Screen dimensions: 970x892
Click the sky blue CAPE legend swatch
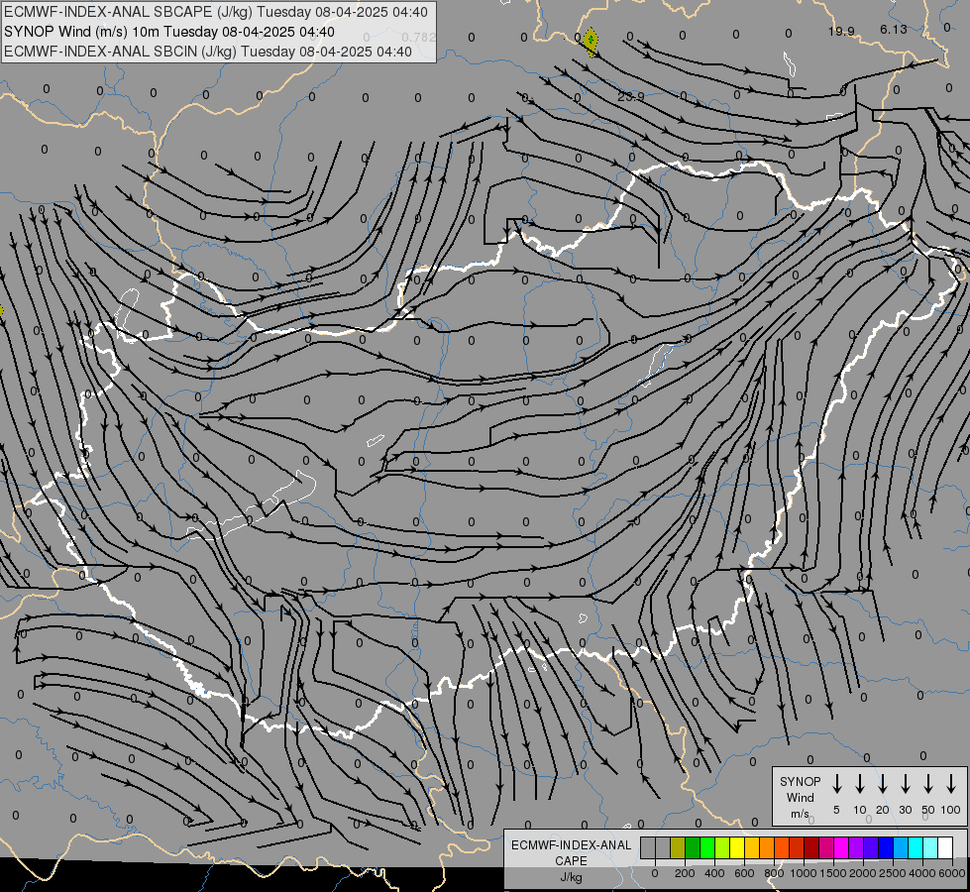(x=901, y=848)
